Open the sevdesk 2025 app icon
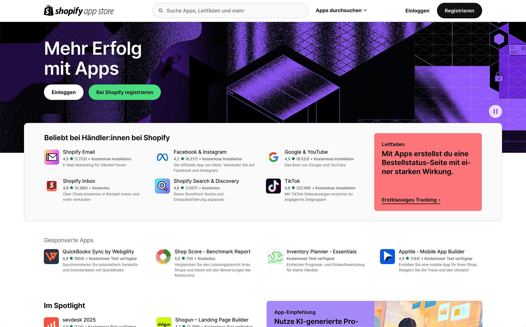 tap(51, 322)
